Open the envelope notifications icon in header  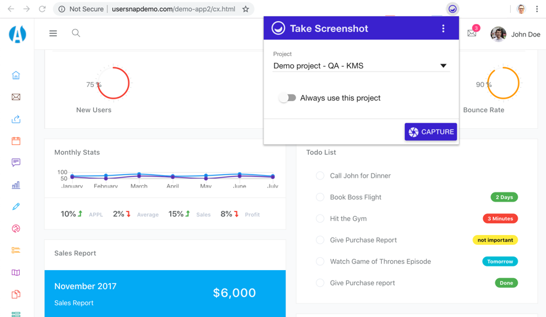472,33
